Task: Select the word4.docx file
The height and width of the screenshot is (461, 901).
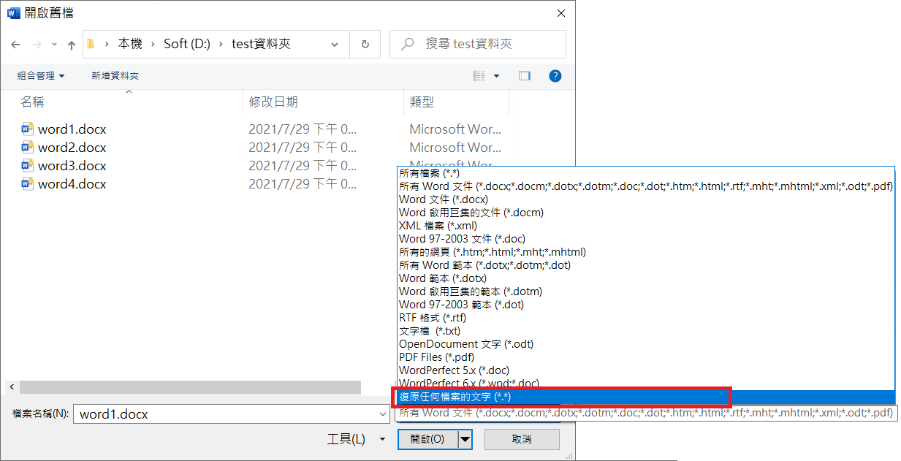Action: coord(72,184)
